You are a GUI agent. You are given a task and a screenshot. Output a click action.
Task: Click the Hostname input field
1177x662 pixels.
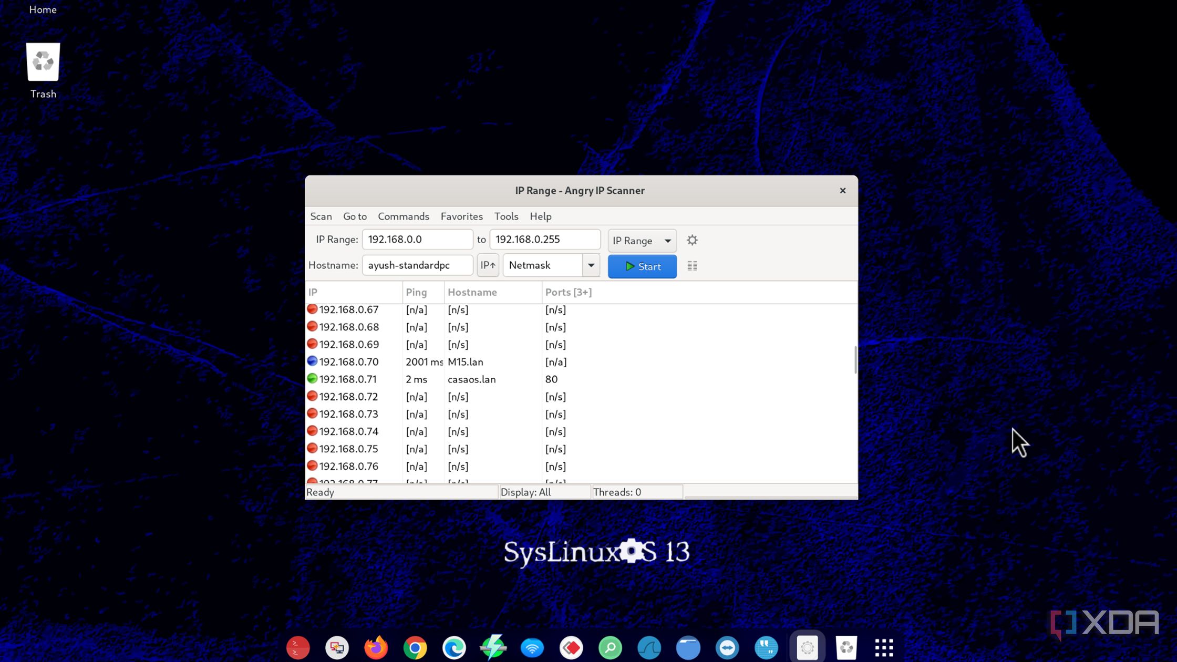point(417,265)
